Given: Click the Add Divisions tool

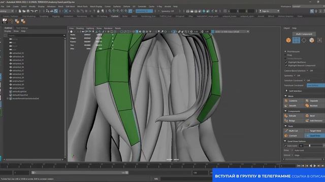Looking at the screenshot, I should [314, 121].
